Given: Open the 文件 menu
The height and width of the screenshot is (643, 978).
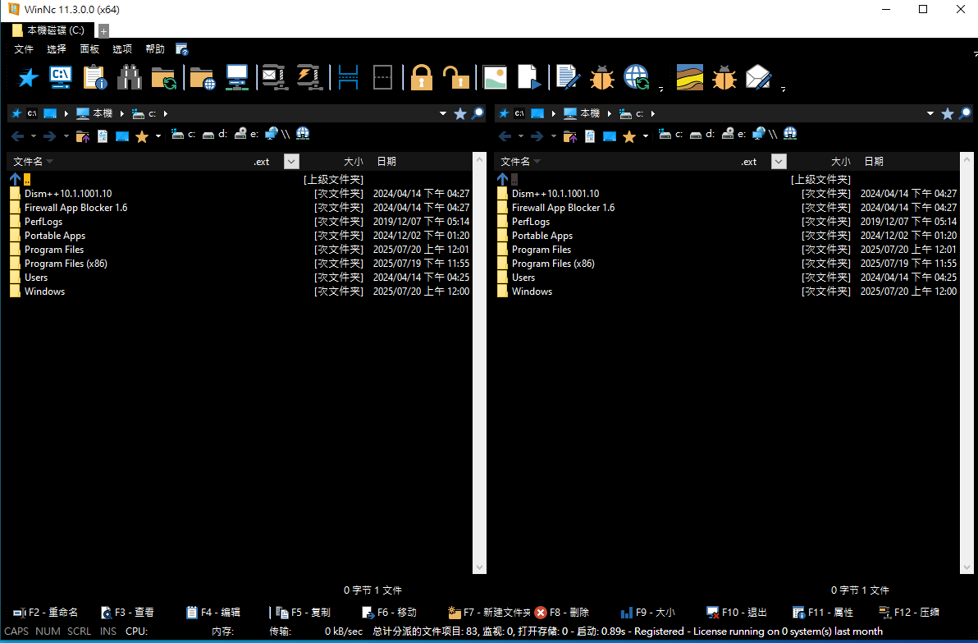Looking at the screenshot, I should pyautogui.click(x=24, y=48).
